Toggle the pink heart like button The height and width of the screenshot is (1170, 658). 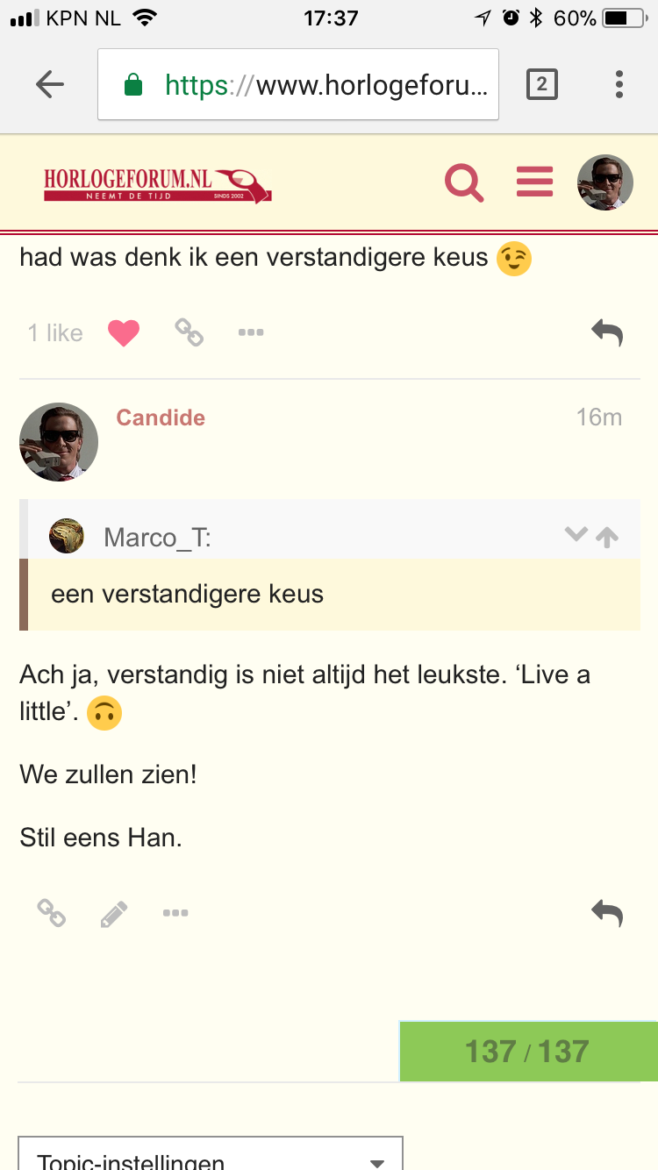click(124, 332)
